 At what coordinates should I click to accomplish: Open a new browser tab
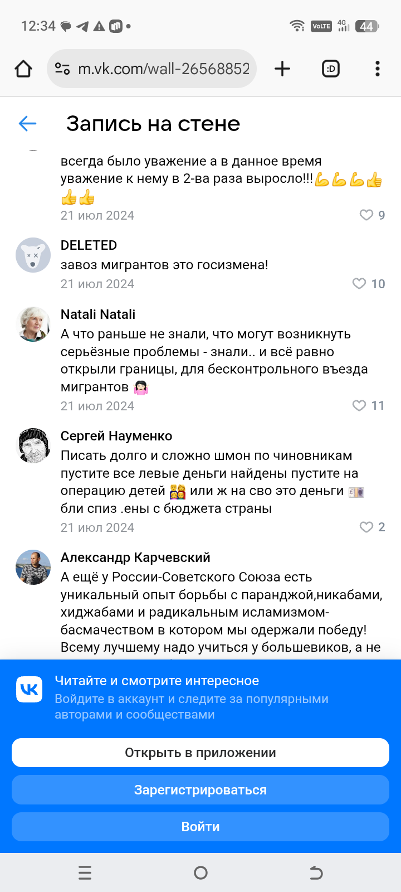click(x=282, y=69)
